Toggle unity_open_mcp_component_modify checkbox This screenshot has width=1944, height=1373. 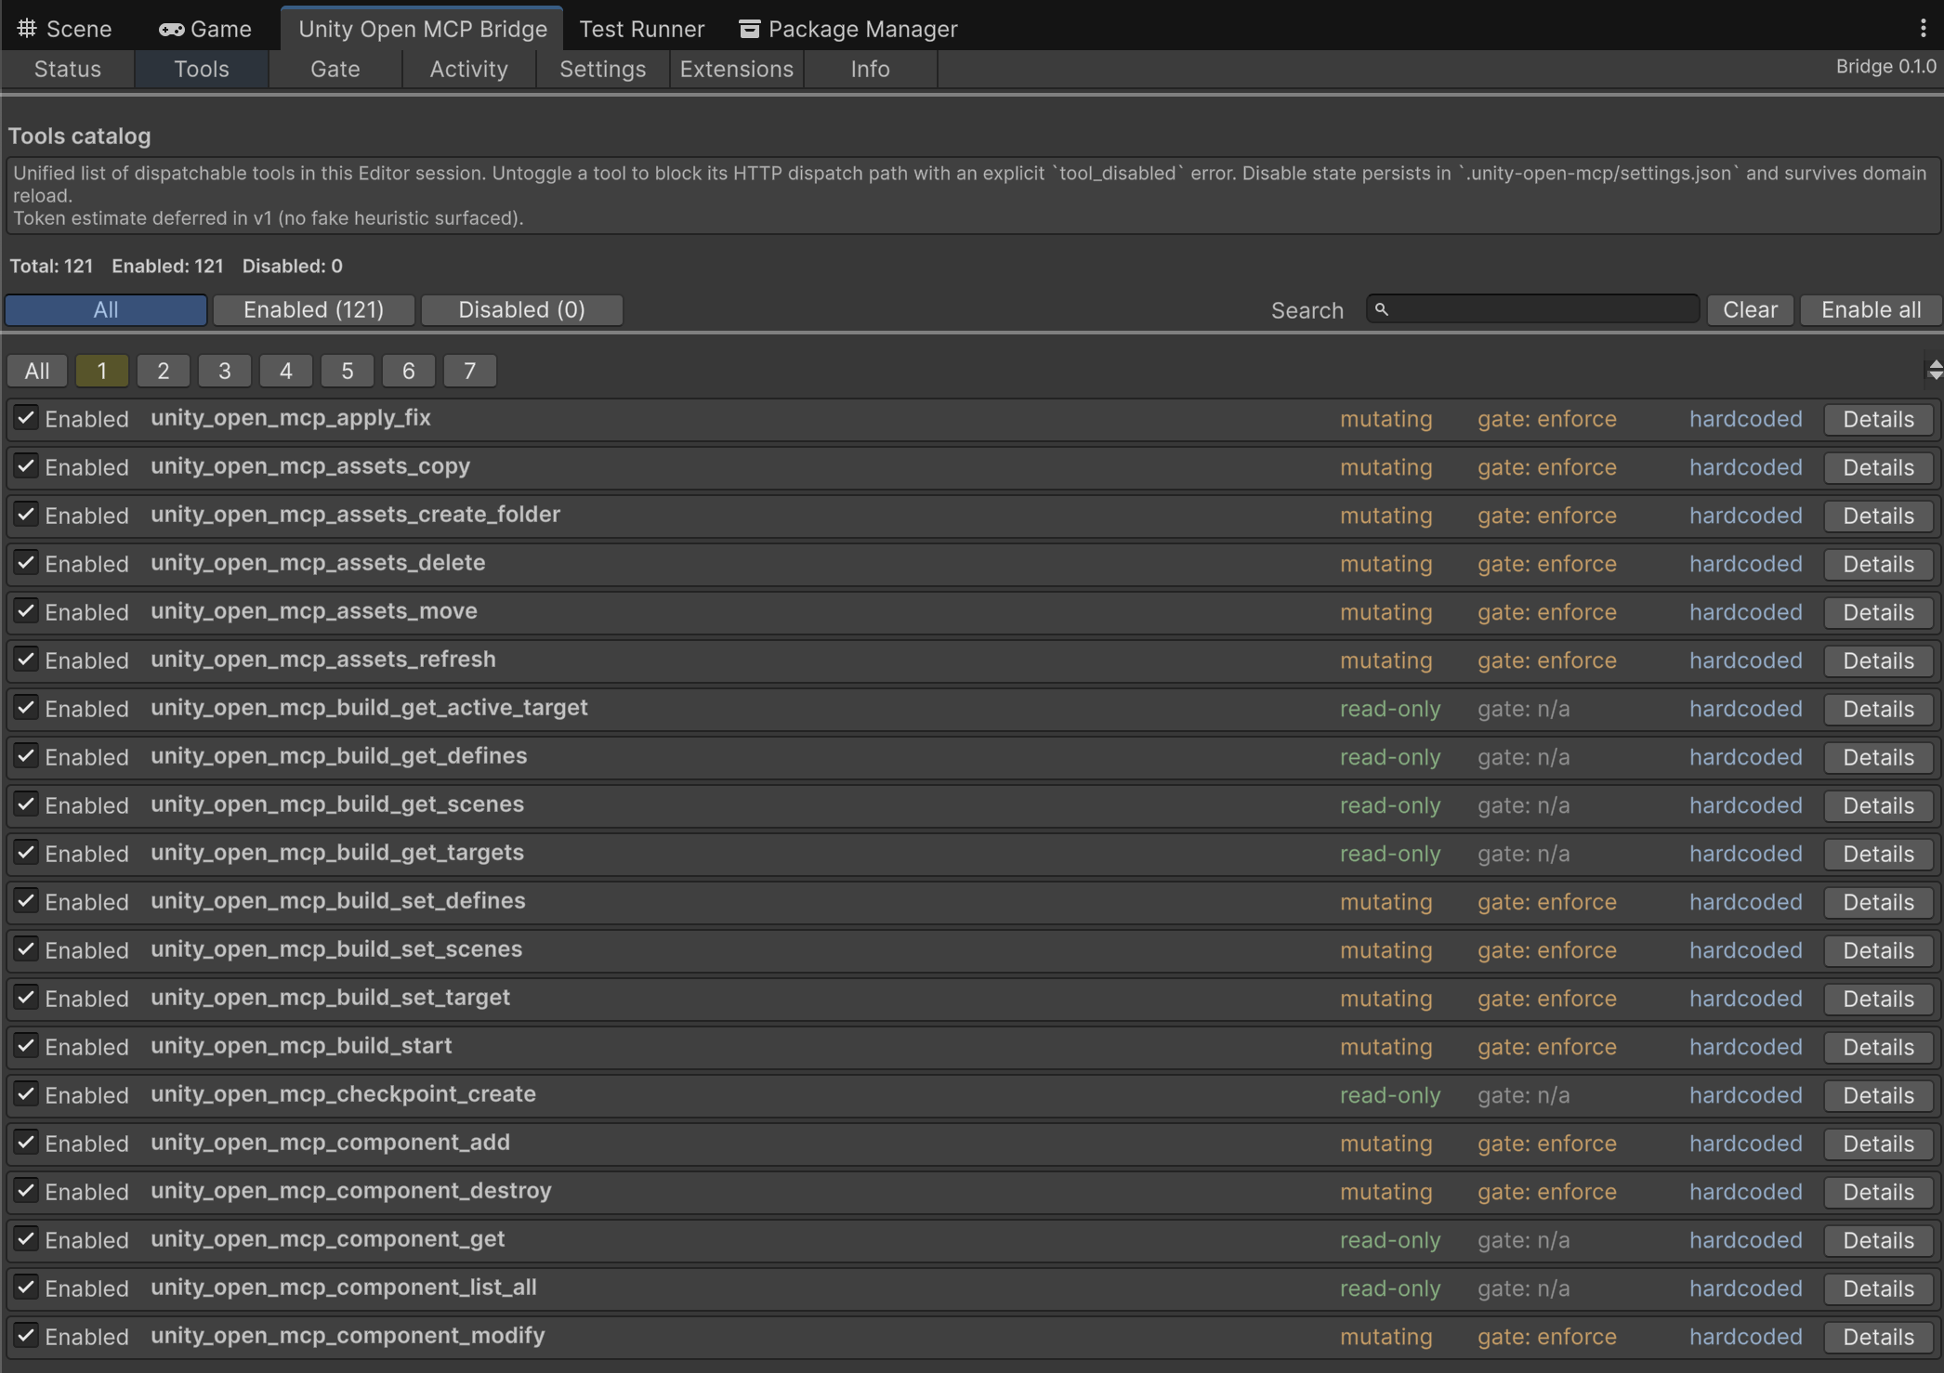click(26, 1336)
